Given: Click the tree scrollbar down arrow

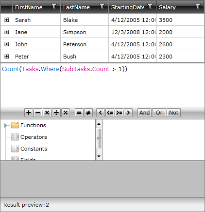Looking at the screenshot, I should click(99, 156).
